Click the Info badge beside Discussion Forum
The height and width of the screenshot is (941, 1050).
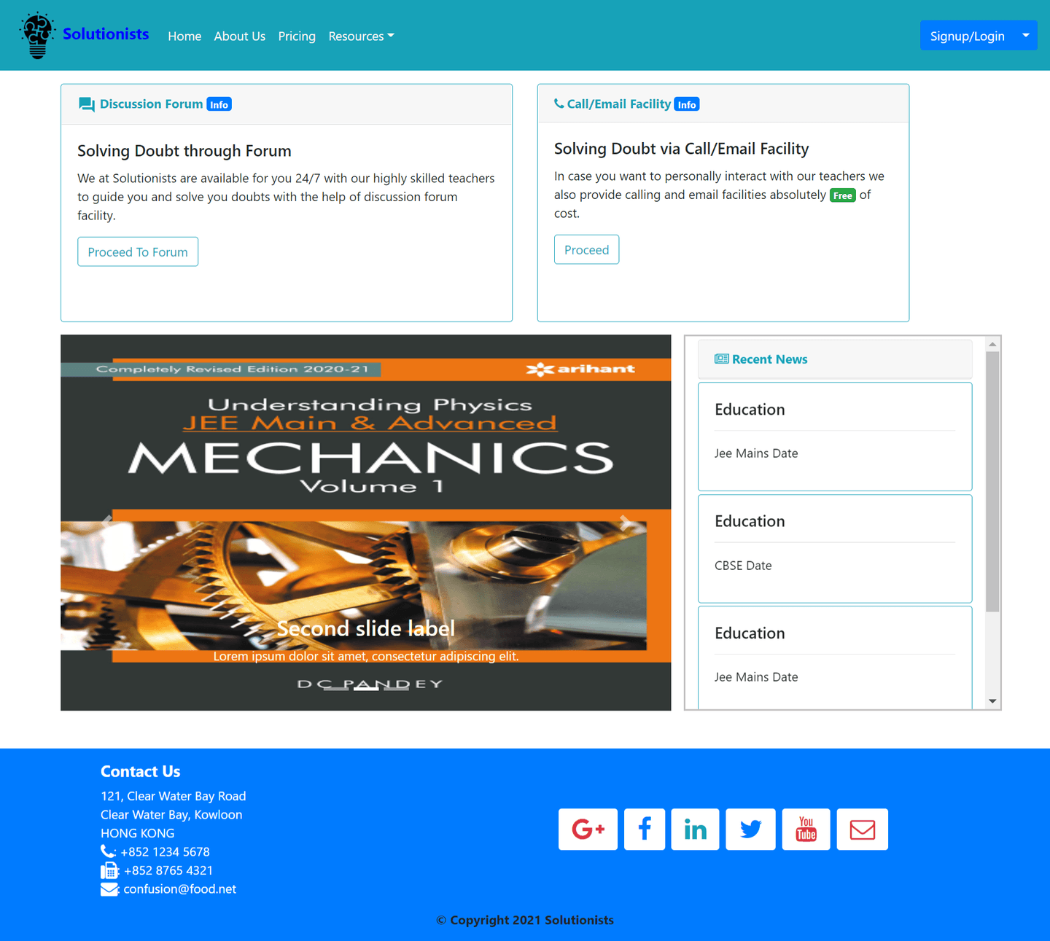219,104
